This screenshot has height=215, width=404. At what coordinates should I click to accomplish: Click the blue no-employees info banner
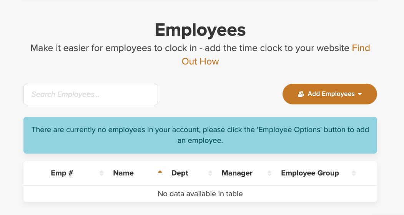point(200,135)
